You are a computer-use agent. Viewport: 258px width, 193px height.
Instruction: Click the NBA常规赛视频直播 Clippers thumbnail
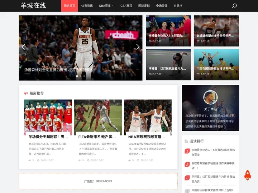(148, 117)
